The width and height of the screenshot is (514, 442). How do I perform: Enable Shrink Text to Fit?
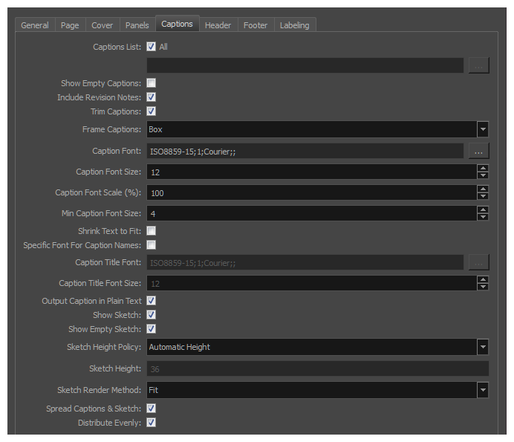151,231
